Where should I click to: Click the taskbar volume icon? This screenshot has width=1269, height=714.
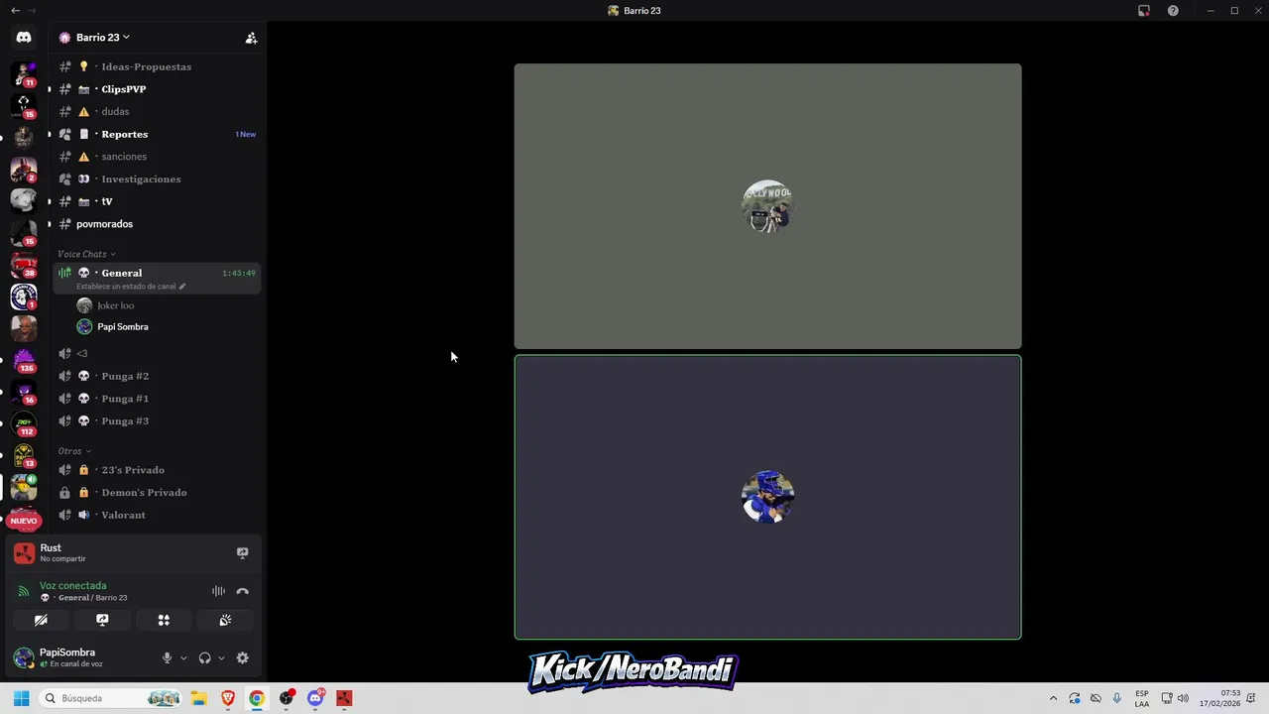(1183, 698)
